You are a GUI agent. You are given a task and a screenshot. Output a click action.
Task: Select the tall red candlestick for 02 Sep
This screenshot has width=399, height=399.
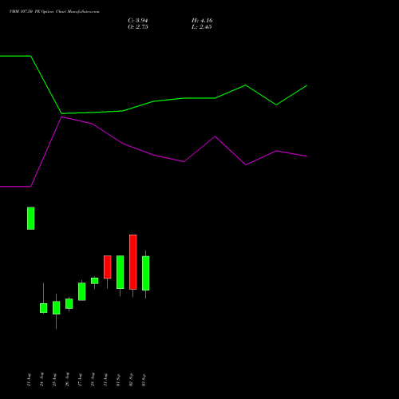point(133,262)
